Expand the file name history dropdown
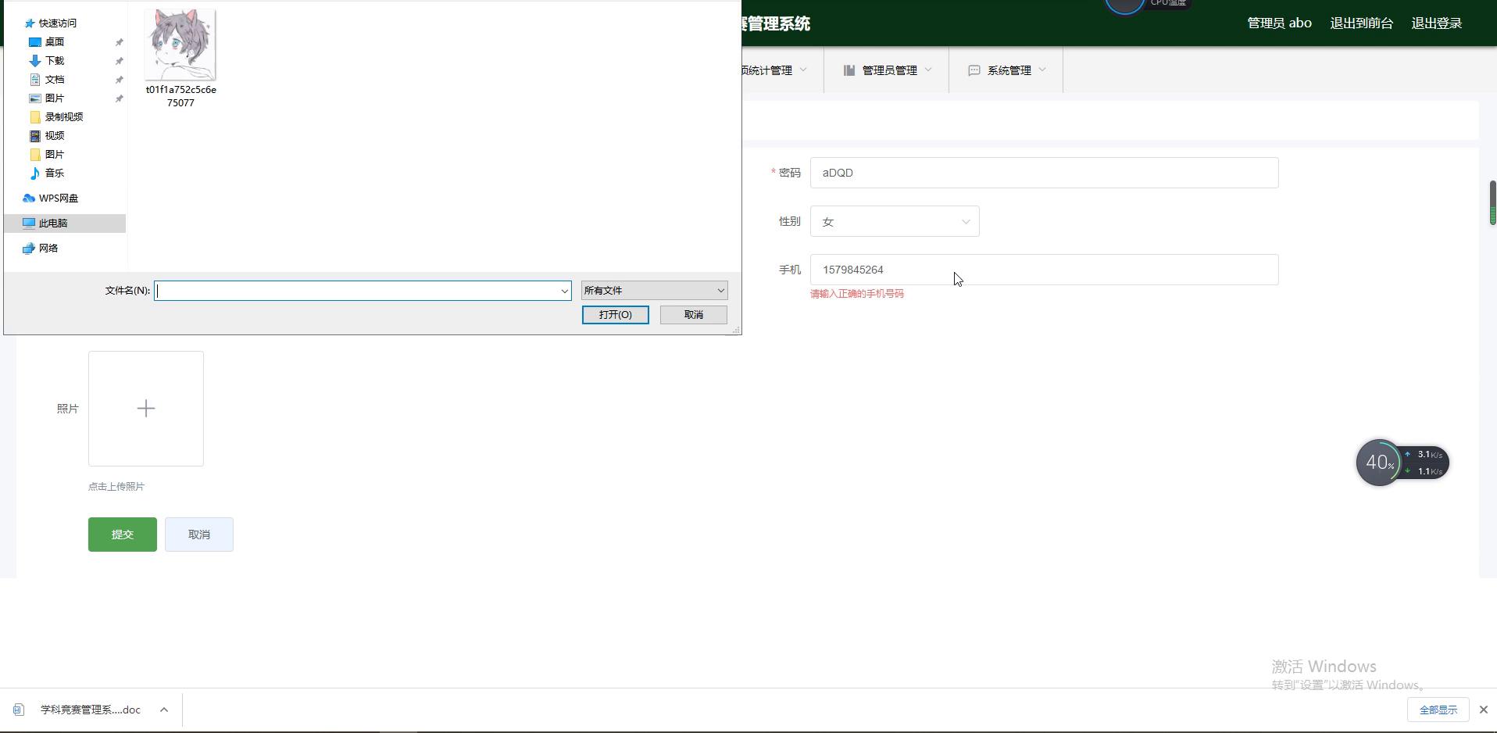The width and height of the screenshot is (1497, 733). (564, 291)
